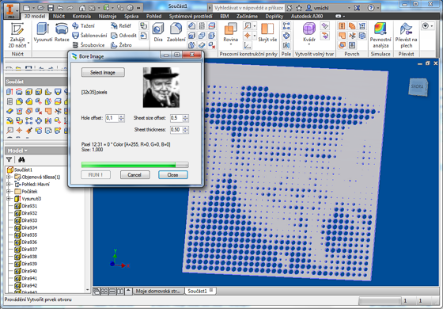Select the Zaoblení fillet tool
The height and width of the screenshot is (309, 443).
coord(176,32)
